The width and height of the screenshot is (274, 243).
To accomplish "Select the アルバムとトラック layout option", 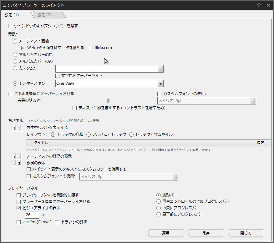I will coord(89,134).
